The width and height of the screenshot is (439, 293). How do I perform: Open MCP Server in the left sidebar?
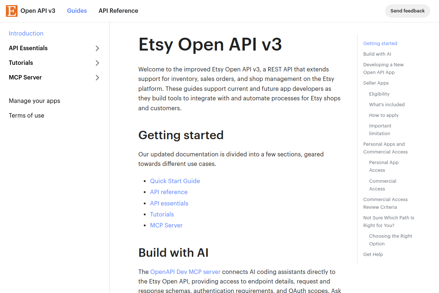[x=25, y=77]
